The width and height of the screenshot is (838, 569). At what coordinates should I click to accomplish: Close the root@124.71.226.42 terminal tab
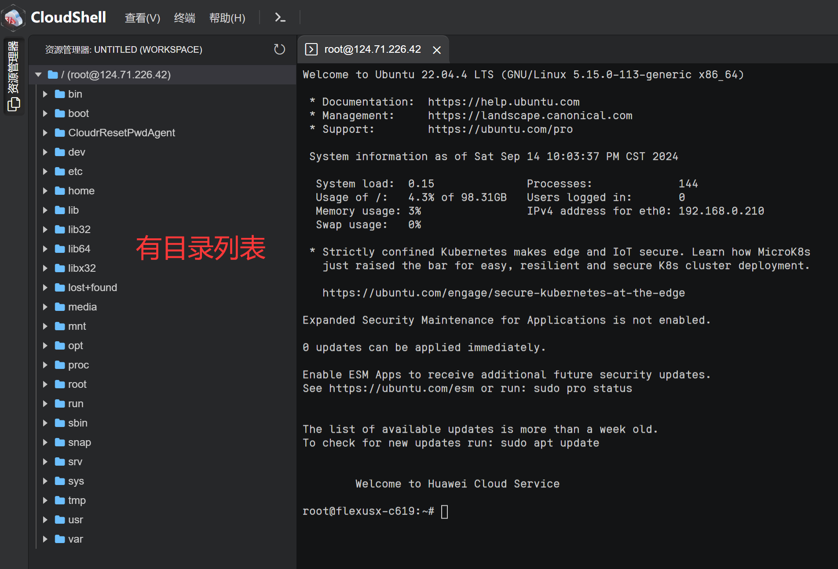pos(436,50)
